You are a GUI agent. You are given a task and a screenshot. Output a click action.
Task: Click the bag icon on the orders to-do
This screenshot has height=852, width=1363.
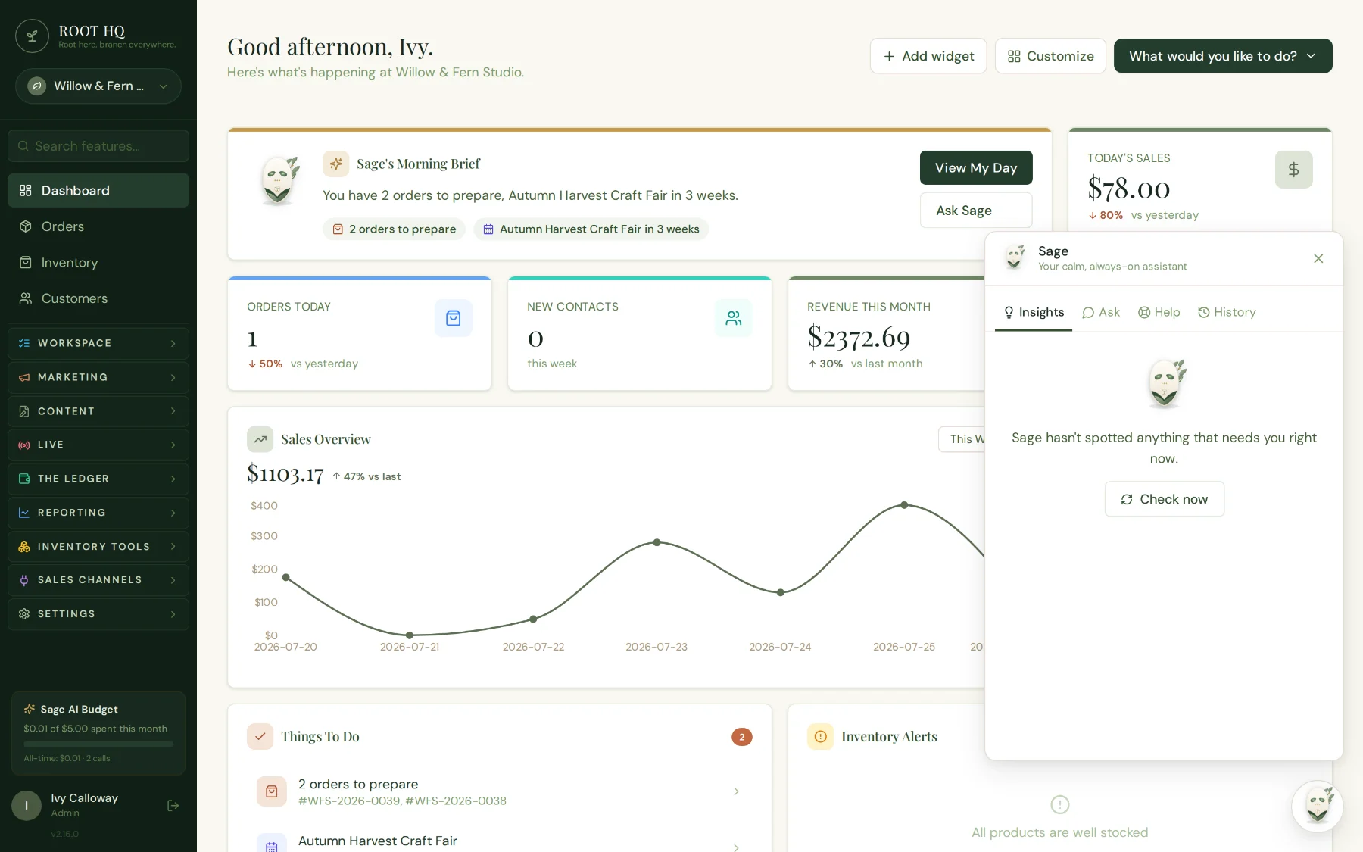point(271,791)
